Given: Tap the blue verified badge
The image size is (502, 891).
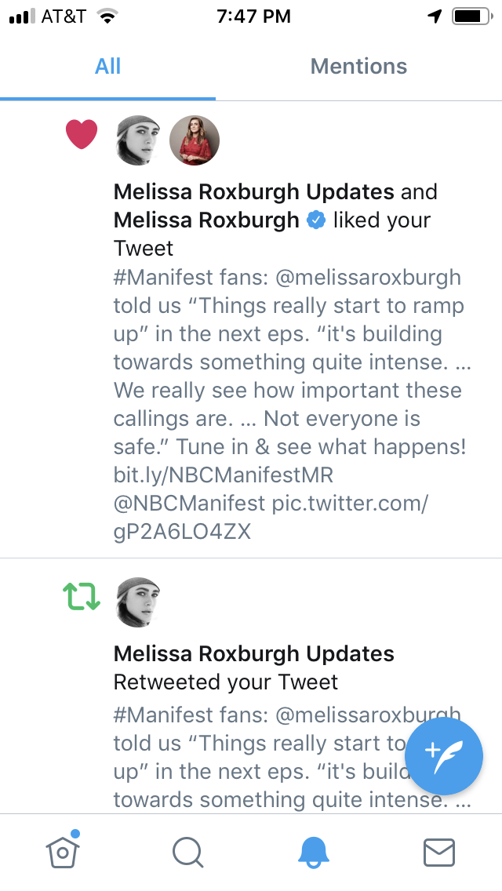Looking at the screenshot, I should pyautogui.click(x=316, y=220).
